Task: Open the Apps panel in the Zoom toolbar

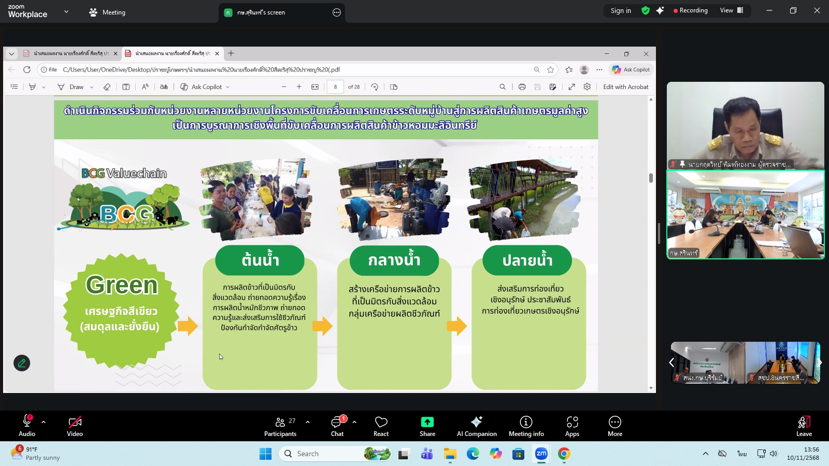Action: pyautogui.click(x=573, y=426)
